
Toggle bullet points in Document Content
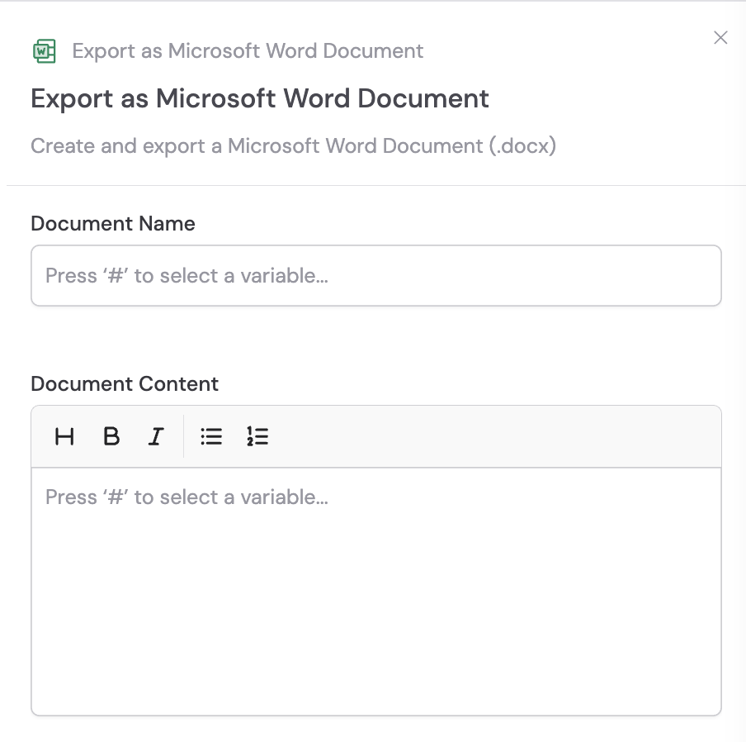point(211,436)
